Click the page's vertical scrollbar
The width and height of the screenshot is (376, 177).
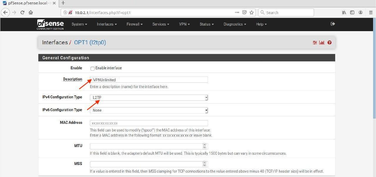(374, 73)
